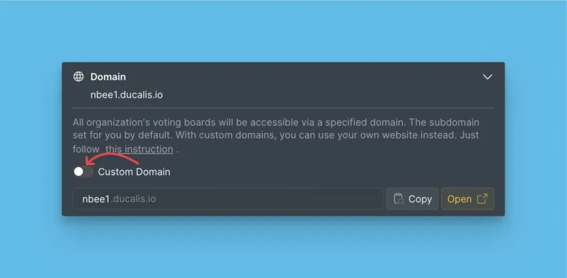
Task: Click the word Copy in the Copy button
Action: [x=420, y=199]
